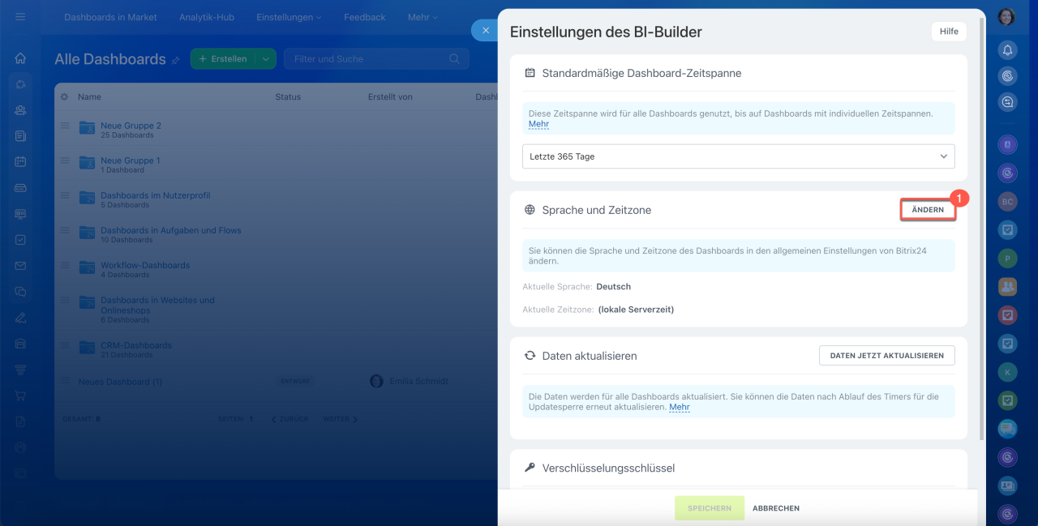This screenshot has width=1038, height=526.
Task: Sort by Erstellt von column header
Action: [x=390, y=96]
